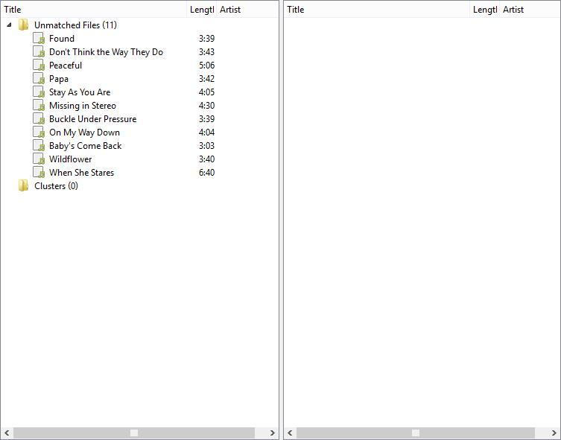Click file icon beside Don't Think the Way They Do
This screenshot has height=440, width=561.
39,52
